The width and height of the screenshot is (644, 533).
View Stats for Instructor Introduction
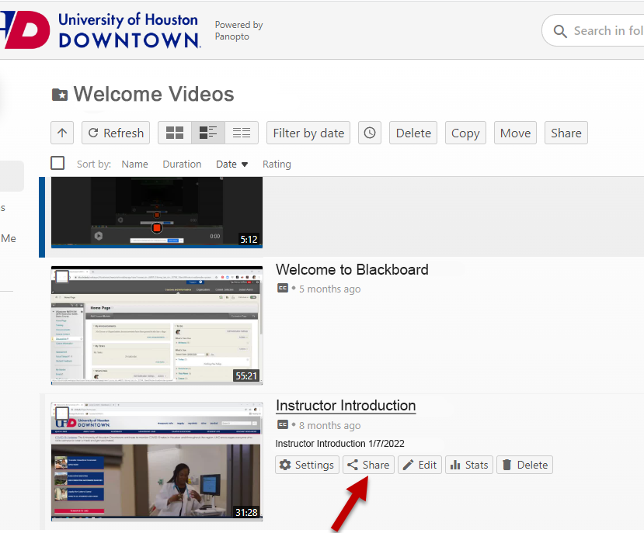(469, 465)
